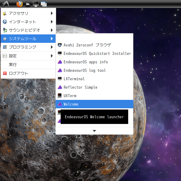Open the LXDE start menu logo
The height and width of the screenshot is (181, 181).
click(5, 4)
